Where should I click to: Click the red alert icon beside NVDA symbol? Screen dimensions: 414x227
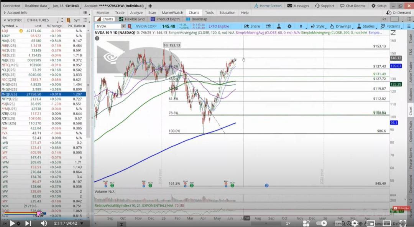pos(130,26)
